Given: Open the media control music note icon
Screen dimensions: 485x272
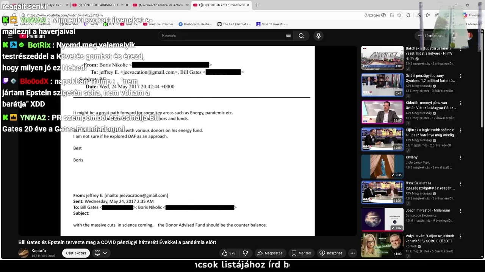Looking at the screenshot, I should pyautogui.click(x=418, y=15).
